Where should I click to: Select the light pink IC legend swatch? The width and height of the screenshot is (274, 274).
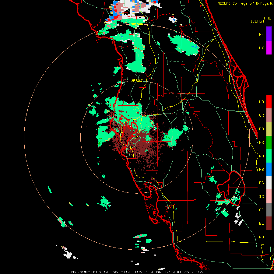[269, 196]
